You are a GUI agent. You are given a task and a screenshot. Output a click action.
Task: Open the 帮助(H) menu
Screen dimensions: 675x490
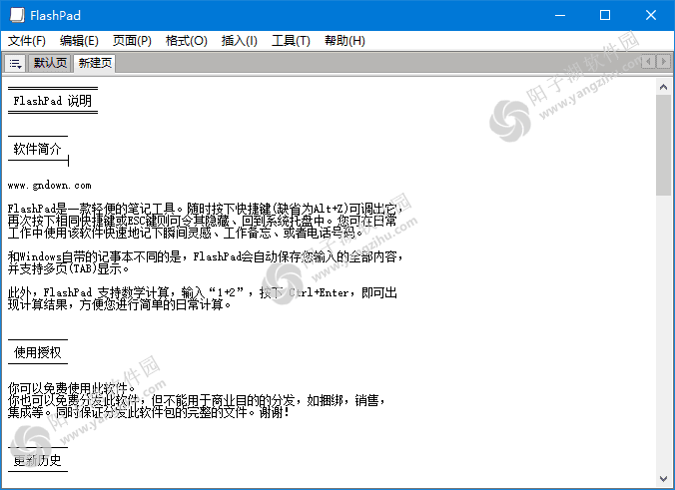point(344,41)
